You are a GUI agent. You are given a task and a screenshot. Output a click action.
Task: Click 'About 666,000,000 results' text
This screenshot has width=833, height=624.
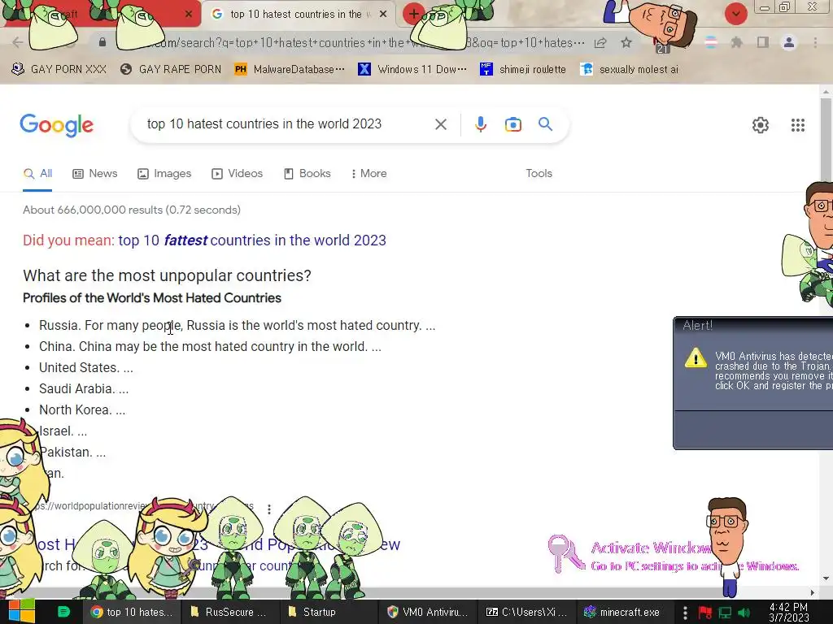[132, 210]
